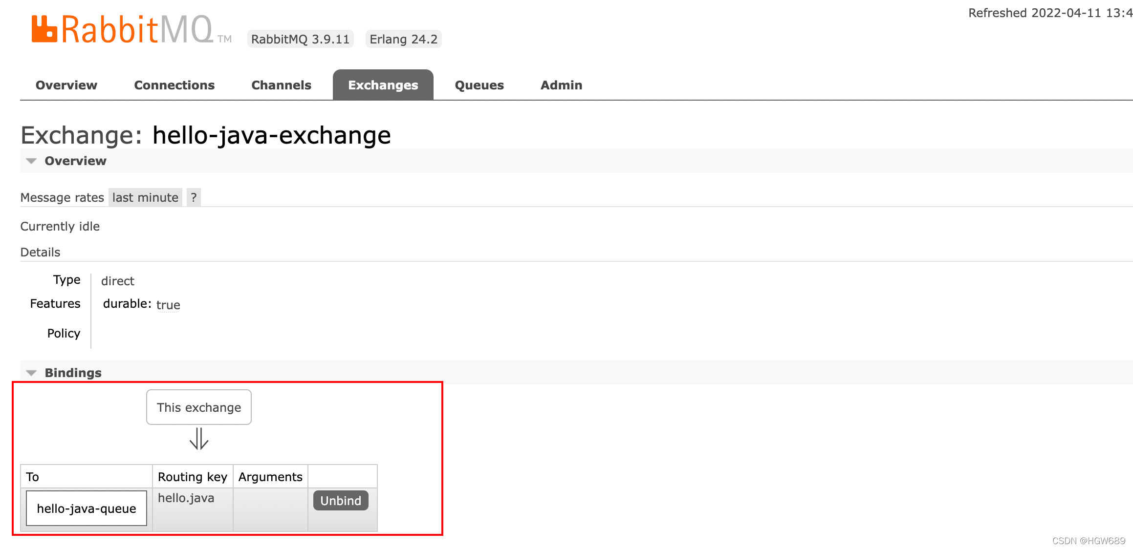
Task: Switch to the Connections tab
Action: [x=174, y=85]
